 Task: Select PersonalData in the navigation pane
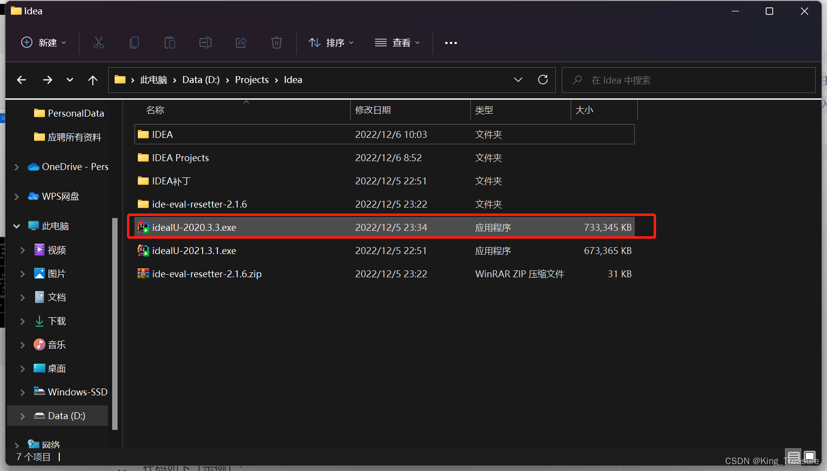click(69, 113)
